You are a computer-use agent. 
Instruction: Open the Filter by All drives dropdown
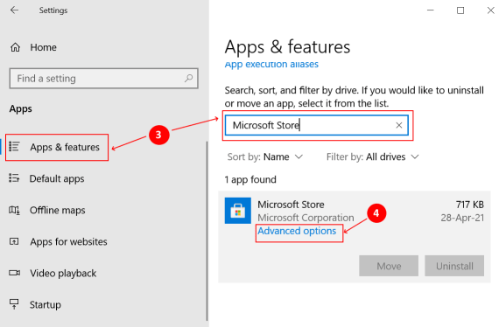point(372,157)
